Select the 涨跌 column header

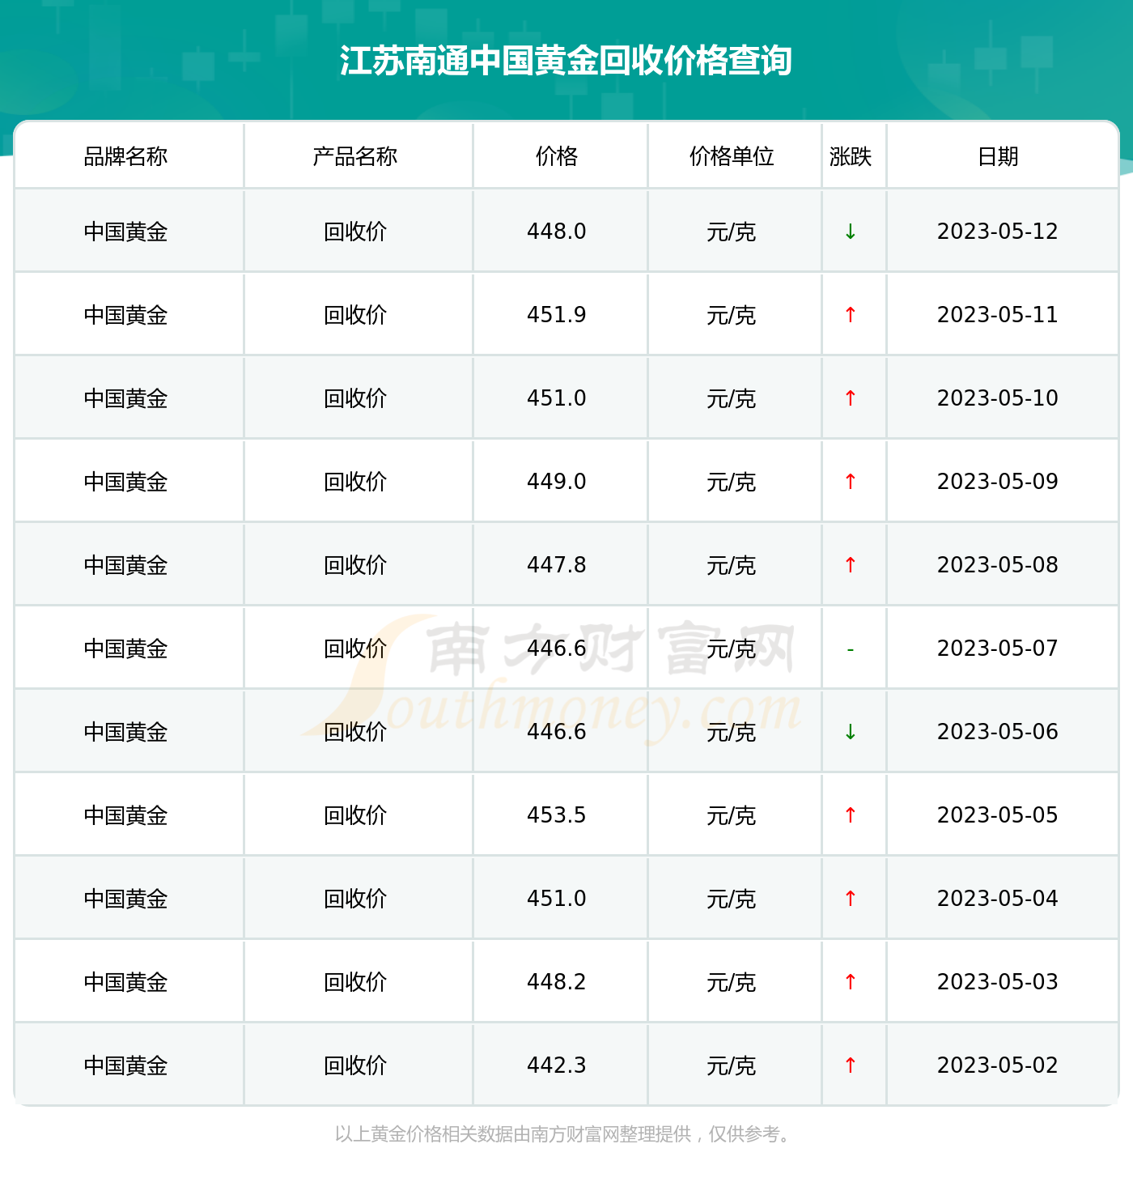click(x=851, y=156)
